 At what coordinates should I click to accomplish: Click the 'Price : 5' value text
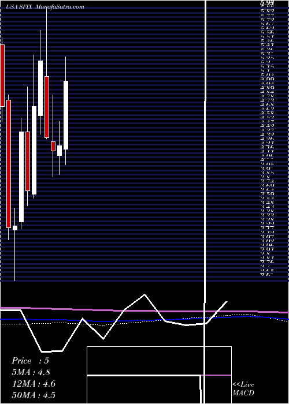pyautogui.click(x=30, y=361)
